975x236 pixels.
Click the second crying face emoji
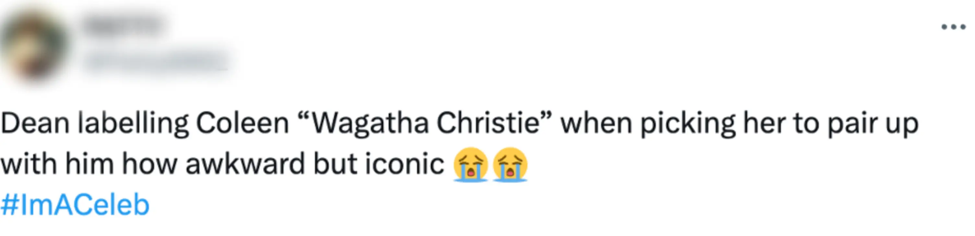point(510,165)
